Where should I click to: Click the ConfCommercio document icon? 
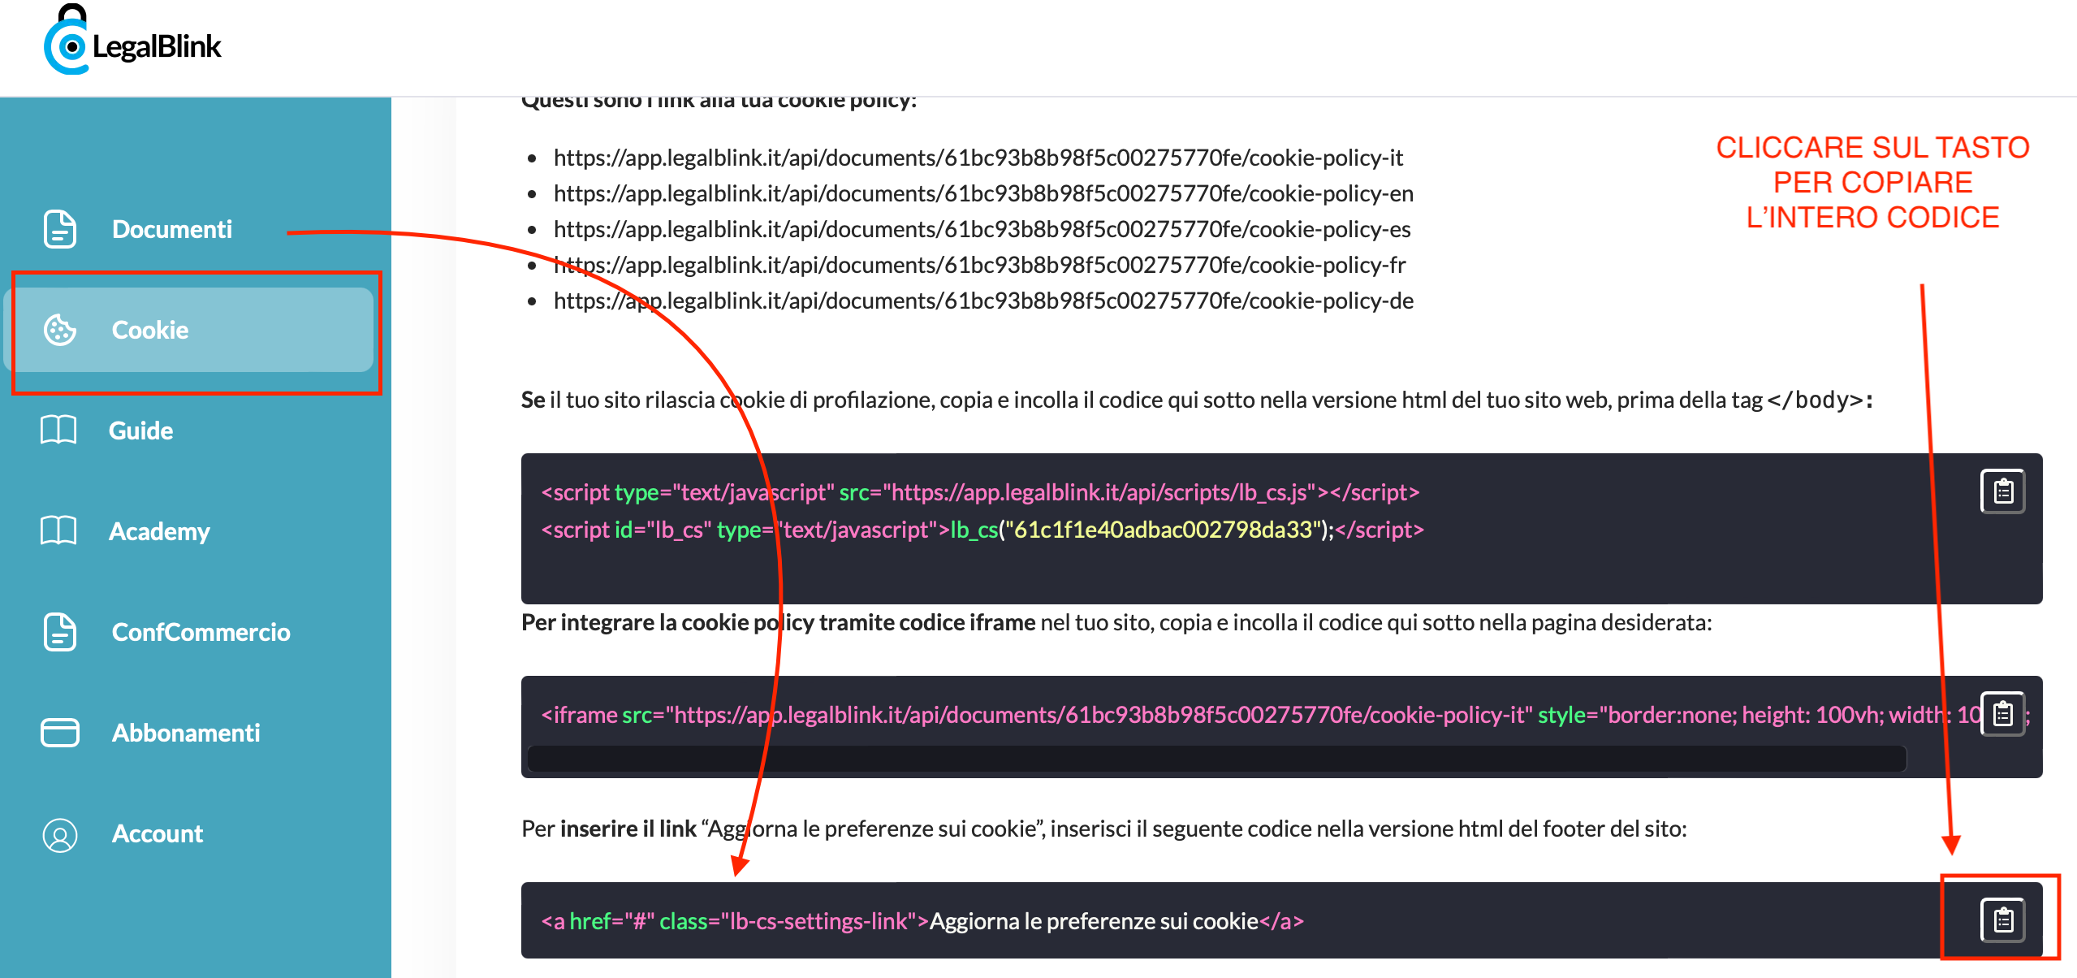[60, 632]
